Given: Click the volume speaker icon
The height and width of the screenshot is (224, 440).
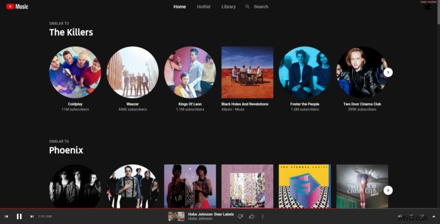Looking at the screenshot, I should tap(400, 216).
